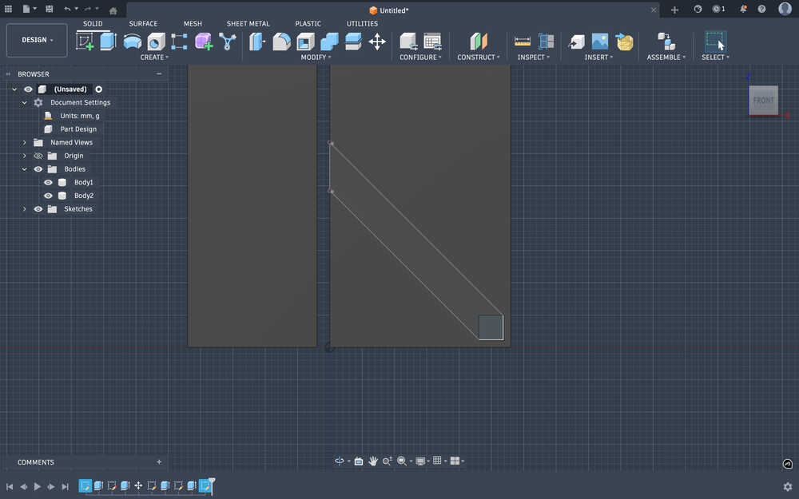Select the Combine tool
Viewport: 799px width, 499px height.
[x=330, y=42]
